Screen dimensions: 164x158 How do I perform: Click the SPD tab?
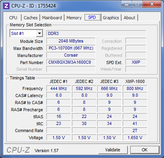(x=92, y=17)
